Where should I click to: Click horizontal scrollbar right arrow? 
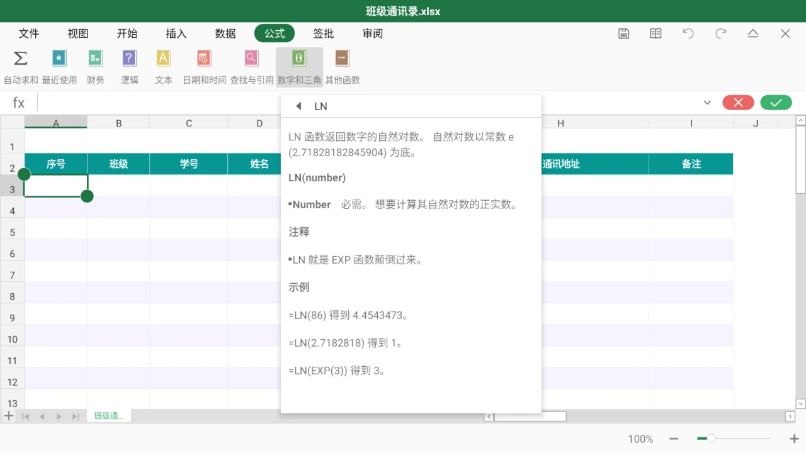(x=790, y=417)
